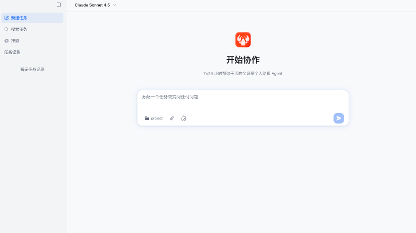Click the 任务记录 section header

[x=12, y=52]
